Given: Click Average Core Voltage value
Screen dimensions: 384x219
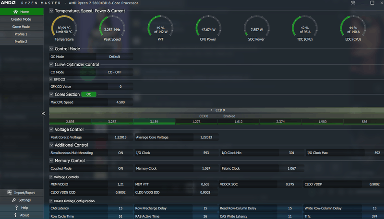Looking at the screenshot, I should [x=206, y=137].
